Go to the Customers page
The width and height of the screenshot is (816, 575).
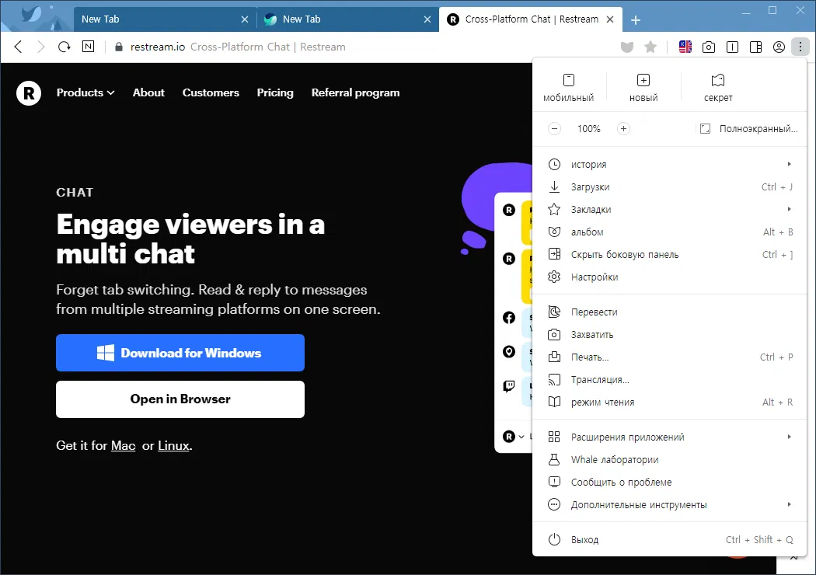pyautogui.click(x=211, y=92)
